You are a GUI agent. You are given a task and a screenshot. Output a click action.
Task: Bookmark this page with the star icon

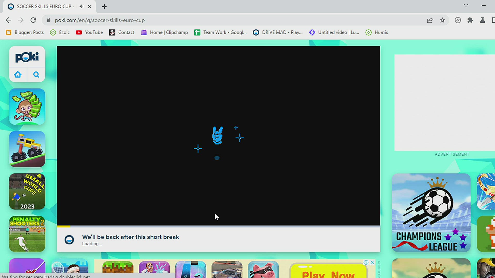click(x=442, y=20)
